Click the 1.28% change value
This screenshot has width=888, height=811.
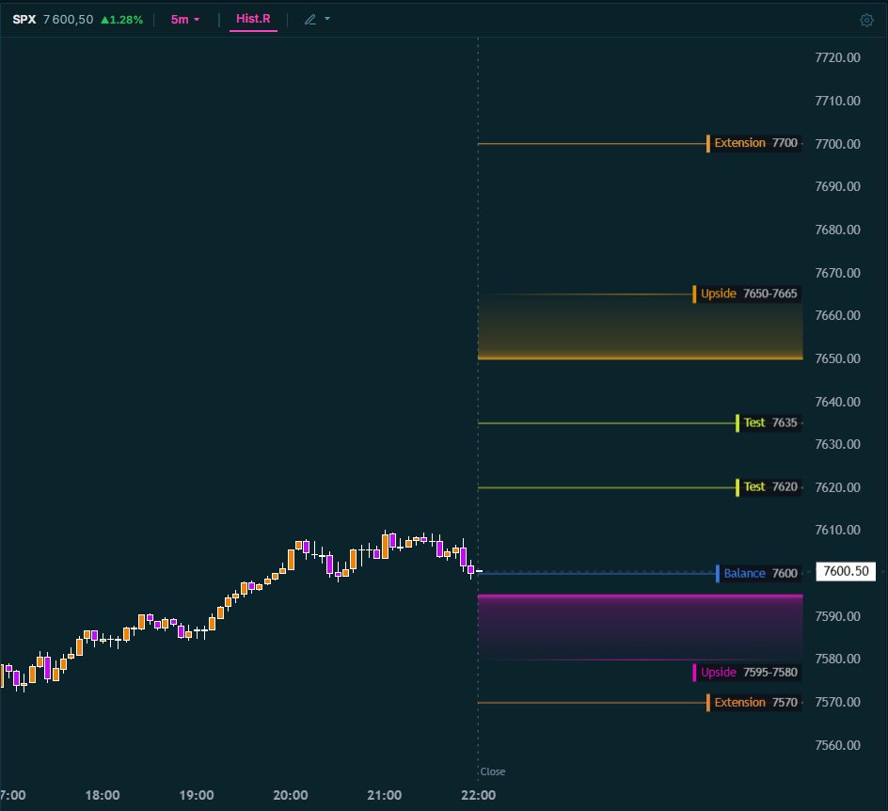[x=121, y=20]
